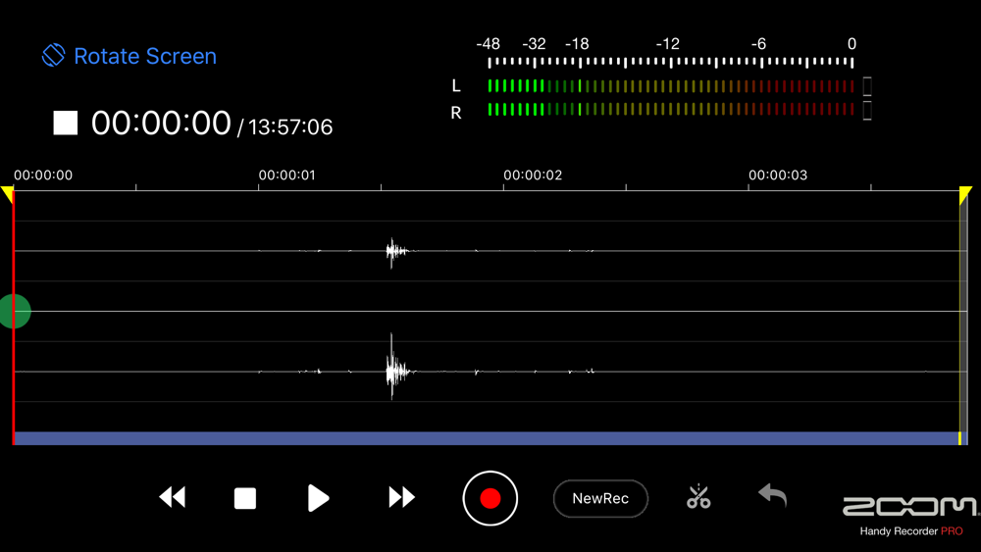Click the upper channel waveform peak

(392, 252)
